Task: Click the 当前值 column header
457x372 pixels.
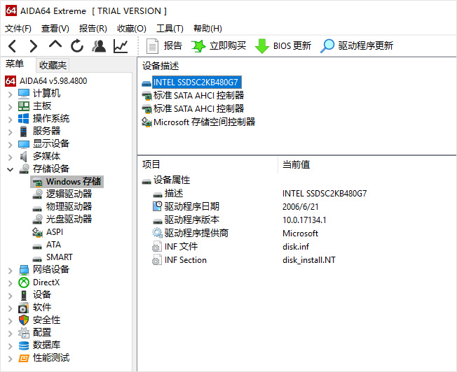Action: [x=296, y=164]
